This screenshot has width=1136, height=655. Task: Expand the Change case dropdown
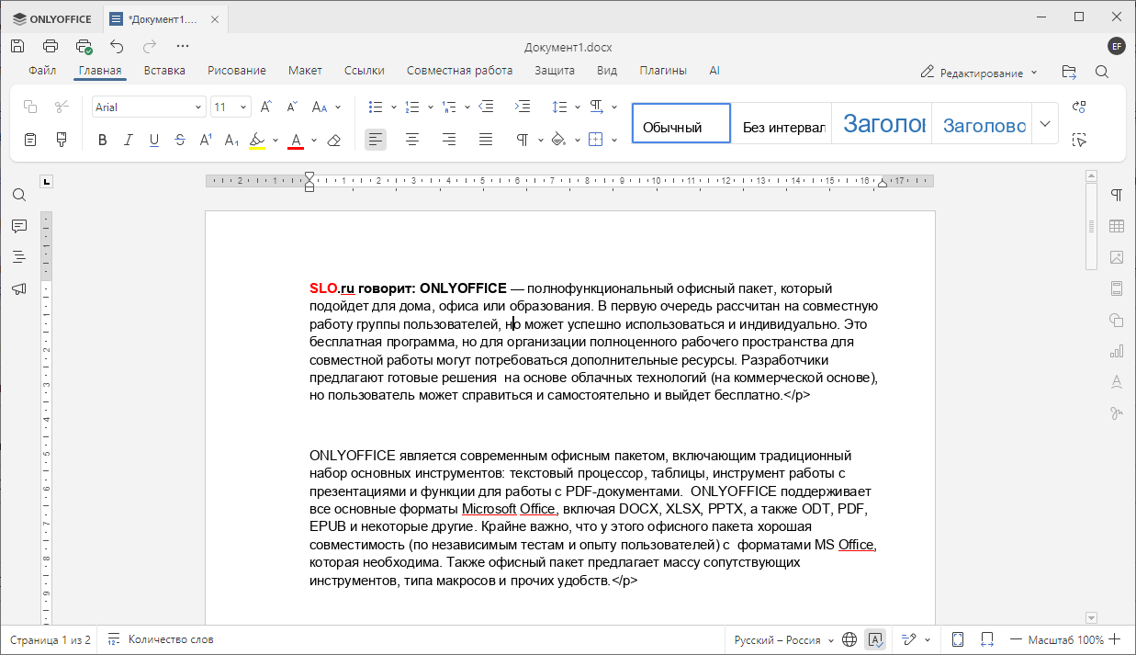(338, 107)
